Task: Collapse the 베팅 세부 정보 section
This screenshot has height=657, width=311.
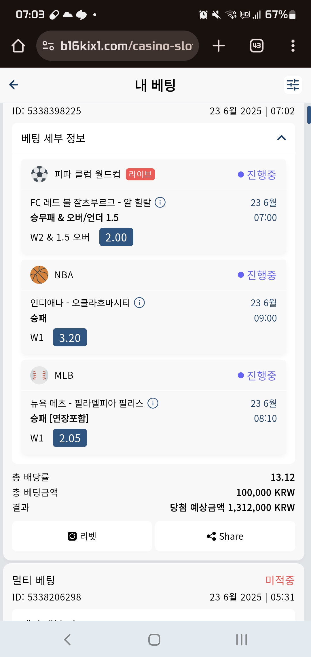Action: pyautogui.click(x=281, y=138)
